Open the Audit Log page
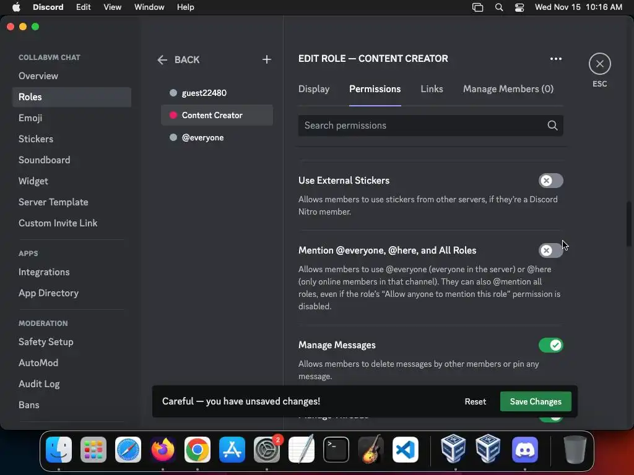634x475 pixels. (x=72, y=384)
